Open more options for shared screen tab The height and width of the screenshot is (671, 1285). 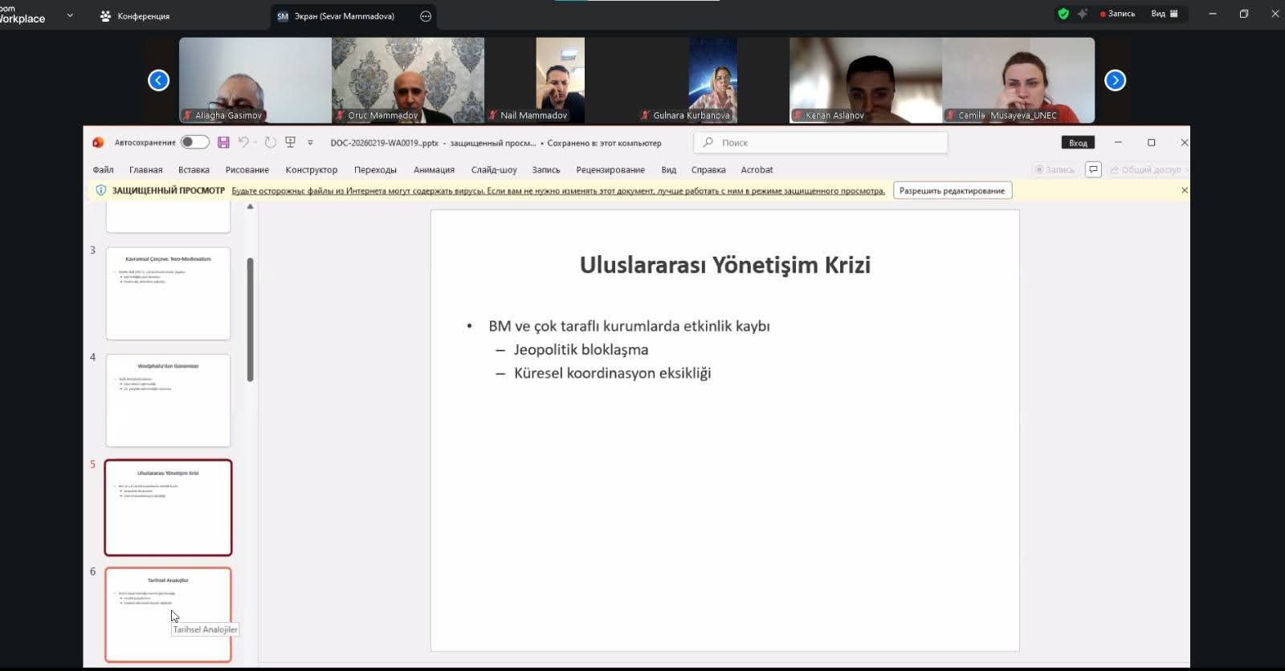tap(426, 16)
